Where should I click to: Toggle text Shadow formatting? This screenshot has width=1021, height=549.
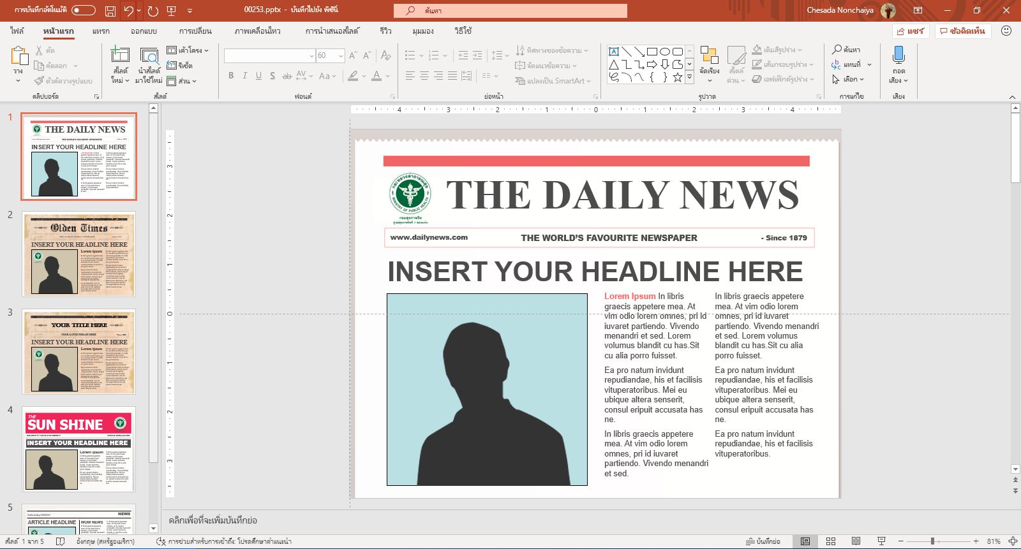[272, 76]
